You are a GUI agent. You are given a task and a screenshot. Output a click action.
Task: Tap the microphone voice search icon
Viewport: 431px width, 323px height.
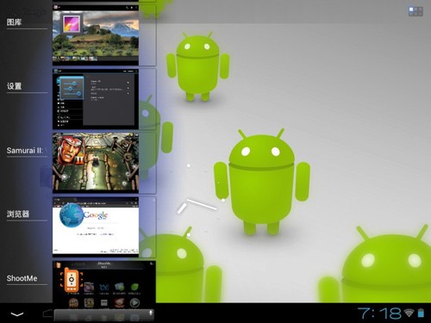click(x=151, y=313)
